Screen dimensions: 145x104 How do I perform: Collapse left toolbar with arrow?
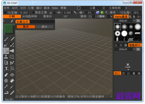pyautogui.click(x=4, y=21)
